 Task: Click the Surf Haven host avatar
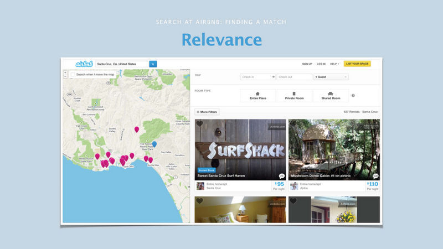(x=200, y=186)
